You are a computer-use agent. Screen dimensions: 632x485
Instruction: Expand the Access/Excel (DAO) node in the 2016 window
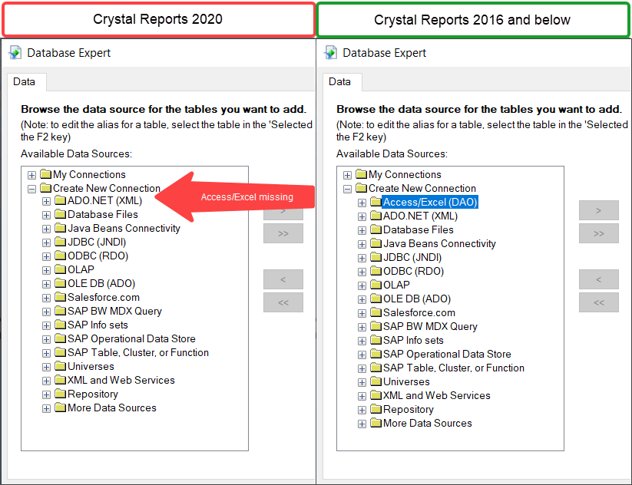pos(362,203)
